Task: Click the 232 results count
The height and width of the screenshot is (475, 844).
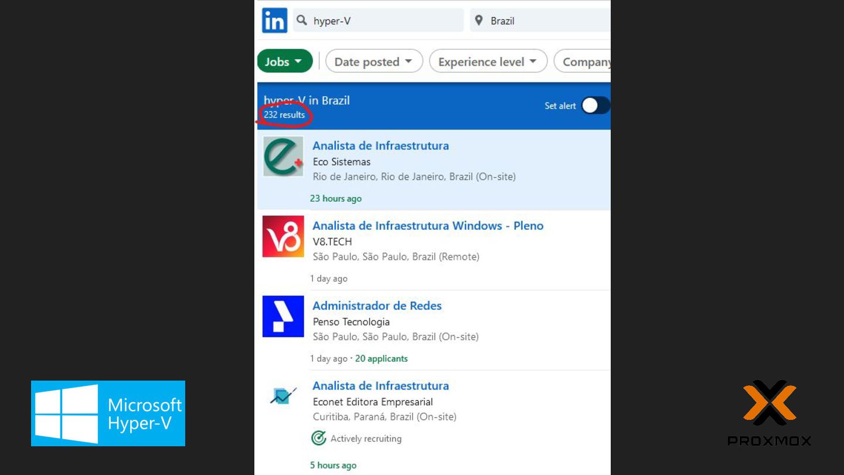Action: pos(284,114)
